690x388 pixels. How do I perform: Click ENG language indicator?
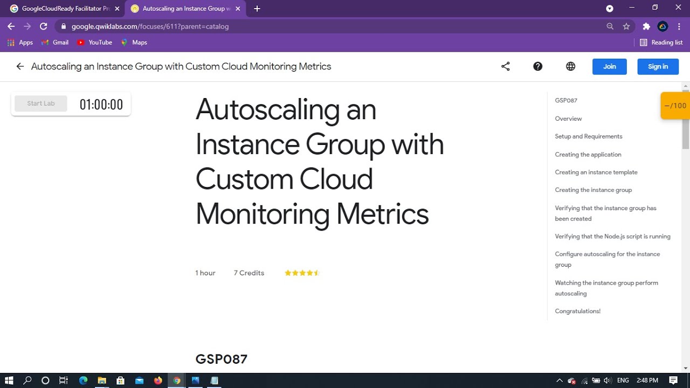(x=623, y=380)
